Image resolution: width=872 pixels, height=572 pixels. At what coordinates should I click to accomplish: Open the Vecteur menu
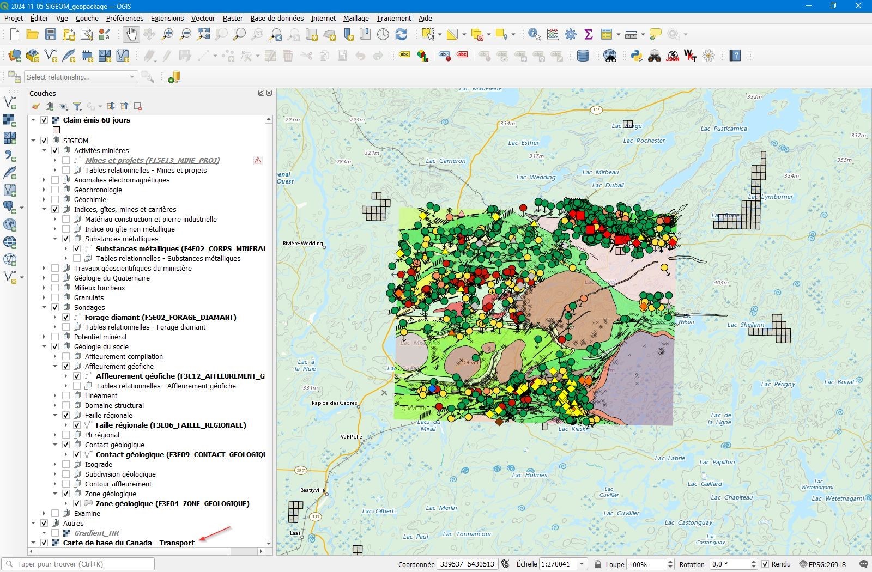pos(203,18)
